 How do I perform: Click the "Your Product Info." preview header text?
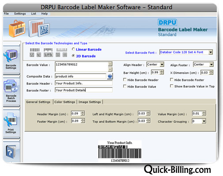[120, 142]
